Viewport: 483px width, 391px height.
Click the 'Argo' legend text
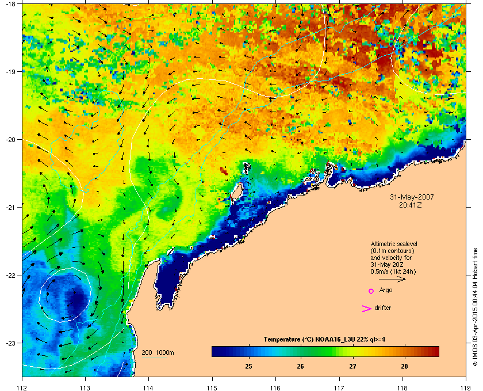click(386, 290)
